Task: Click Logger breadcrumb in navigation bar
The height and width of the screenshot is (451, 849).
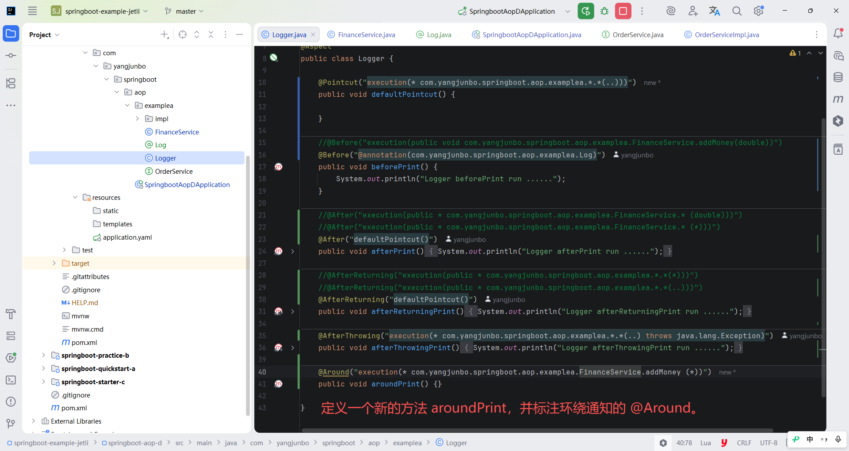Action: tap(451, 443)
